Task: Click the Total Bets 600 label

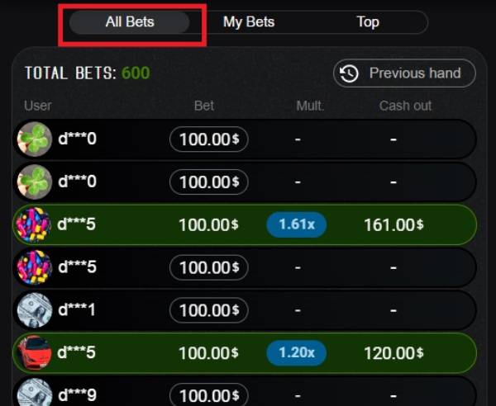Action: pos(88,73)
